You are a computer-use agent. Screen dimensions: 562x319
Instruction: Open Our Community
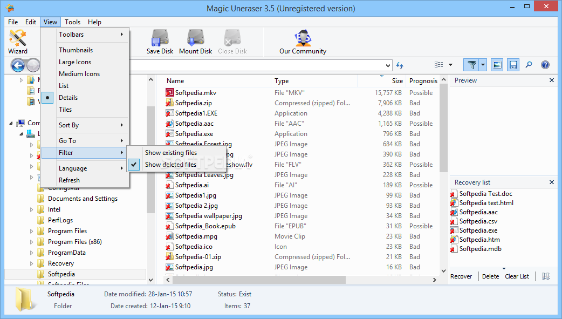(x=303, y=42)
